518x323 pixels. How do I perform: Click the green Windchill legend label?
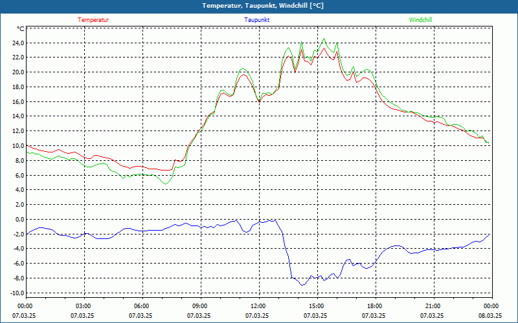(420, 20)
